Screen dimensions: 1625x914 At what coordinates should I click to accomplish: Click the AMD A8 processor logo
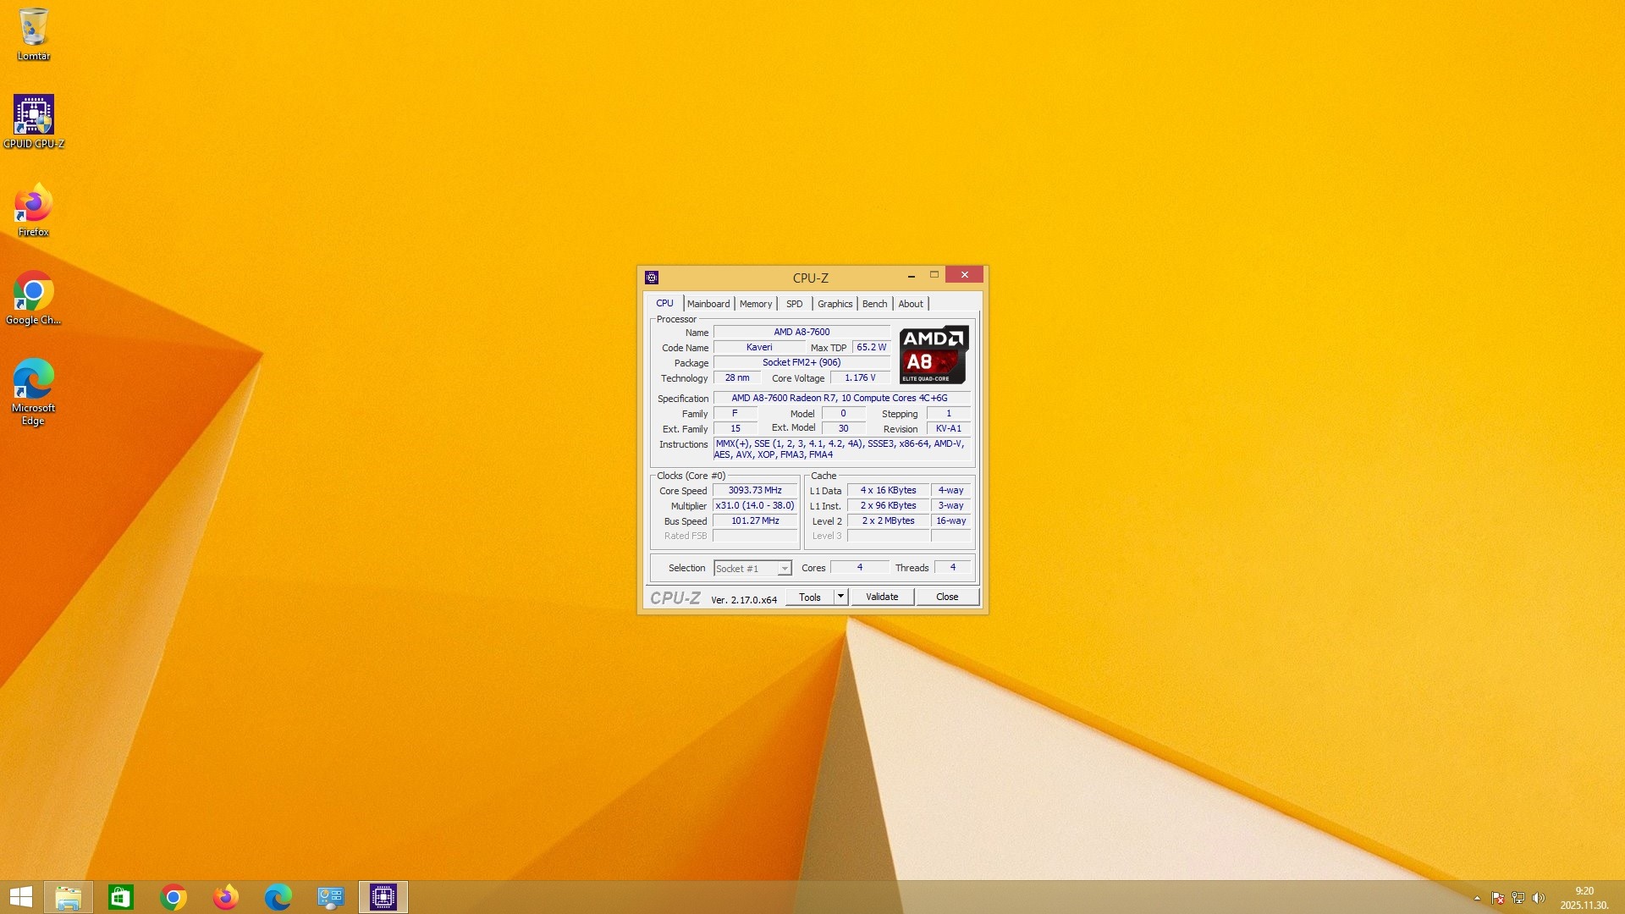tap(934, 355)
